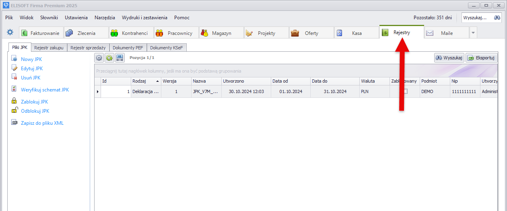The width and height of the screenshot is (507, 211).
Task: Click the Wyszukaj search input field
Action: [476, 18]
